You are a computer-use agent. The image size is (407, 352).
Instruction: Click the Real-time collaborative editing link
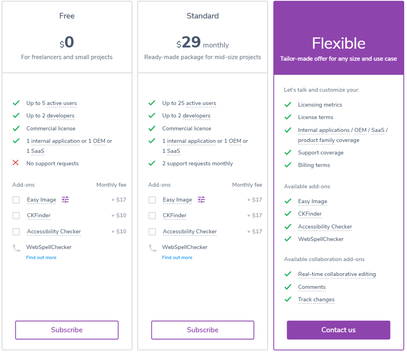point(337,274)
